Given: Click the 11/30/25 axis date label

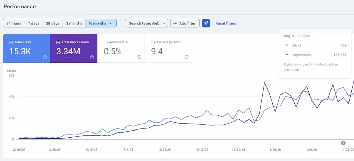Looking at the screenshot, I should pos(239,150).
